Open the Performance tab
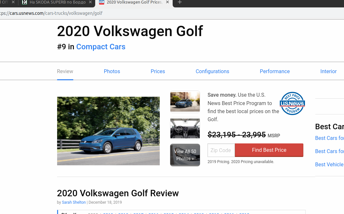344x214 pixels. [x=275, y=72]
